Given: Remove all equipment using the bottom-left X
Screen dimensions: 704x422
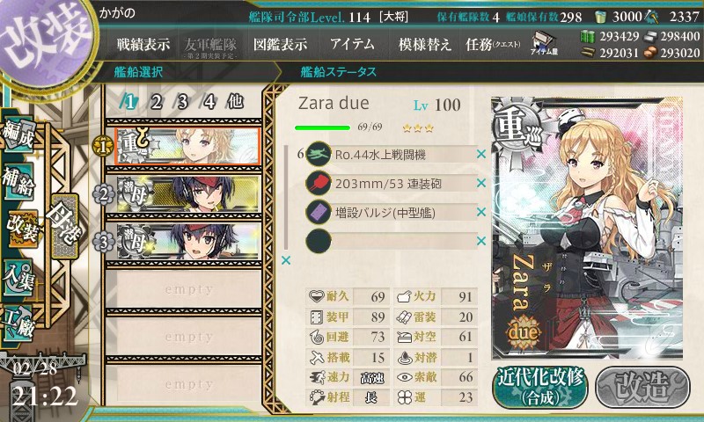Looking at the screenshot, I should pyautogui.click(x=285, y=260).
